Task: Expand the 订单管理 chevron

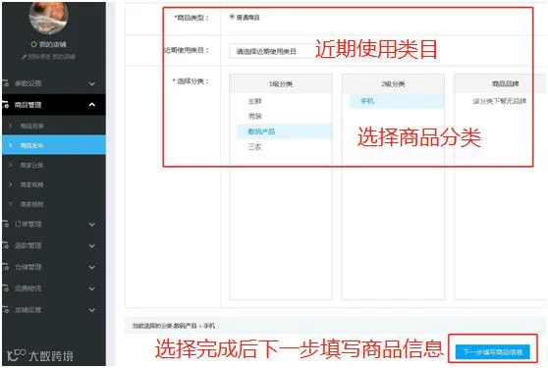Action: pyautogui.click(x=92, y=225)
